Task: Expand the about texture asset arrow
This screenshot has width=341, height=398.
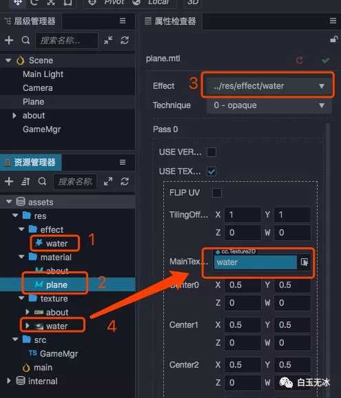Action: click(27, 312)
